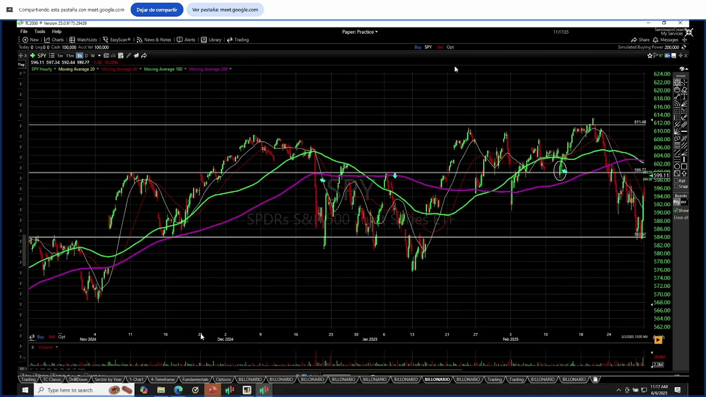Select the text drawing tool
Screen dimensions: 706x397
(684, 96)
